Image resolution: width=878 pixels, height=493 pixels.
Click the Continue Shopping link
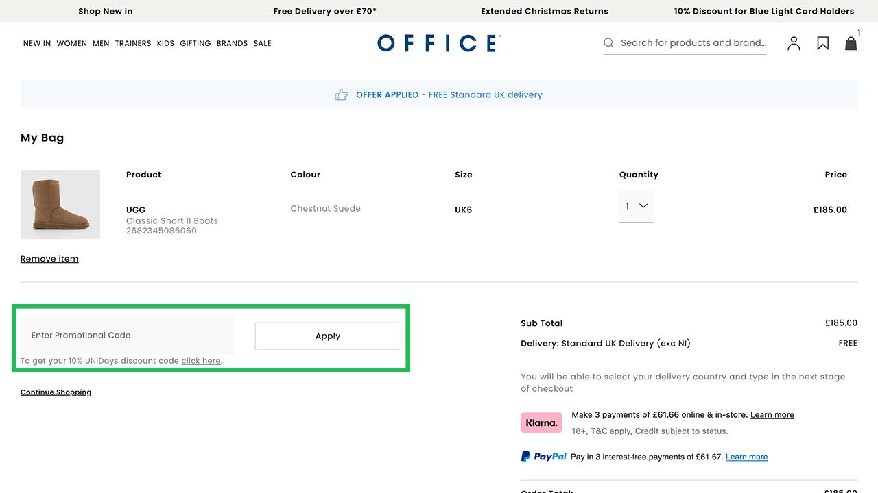[56, 392]
